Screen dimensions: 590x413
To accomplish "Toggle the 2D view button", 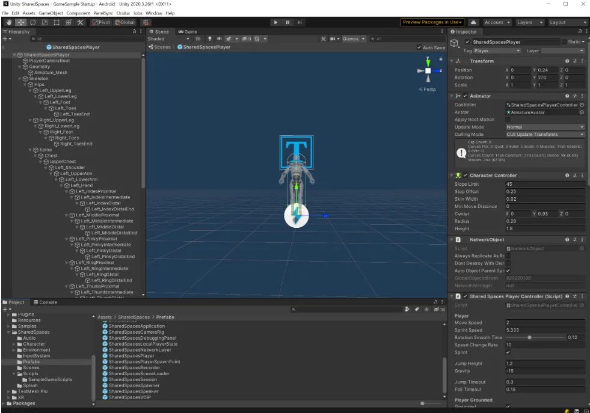I will tap(198, 38).
